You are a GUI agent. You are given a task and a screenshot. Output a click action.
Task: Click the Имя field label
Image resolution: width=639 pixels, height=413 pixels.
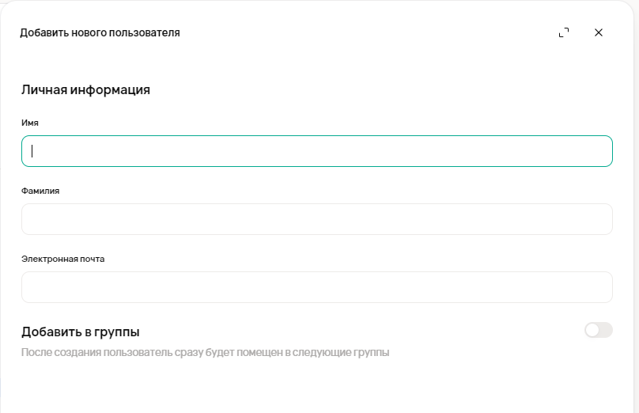30,123
